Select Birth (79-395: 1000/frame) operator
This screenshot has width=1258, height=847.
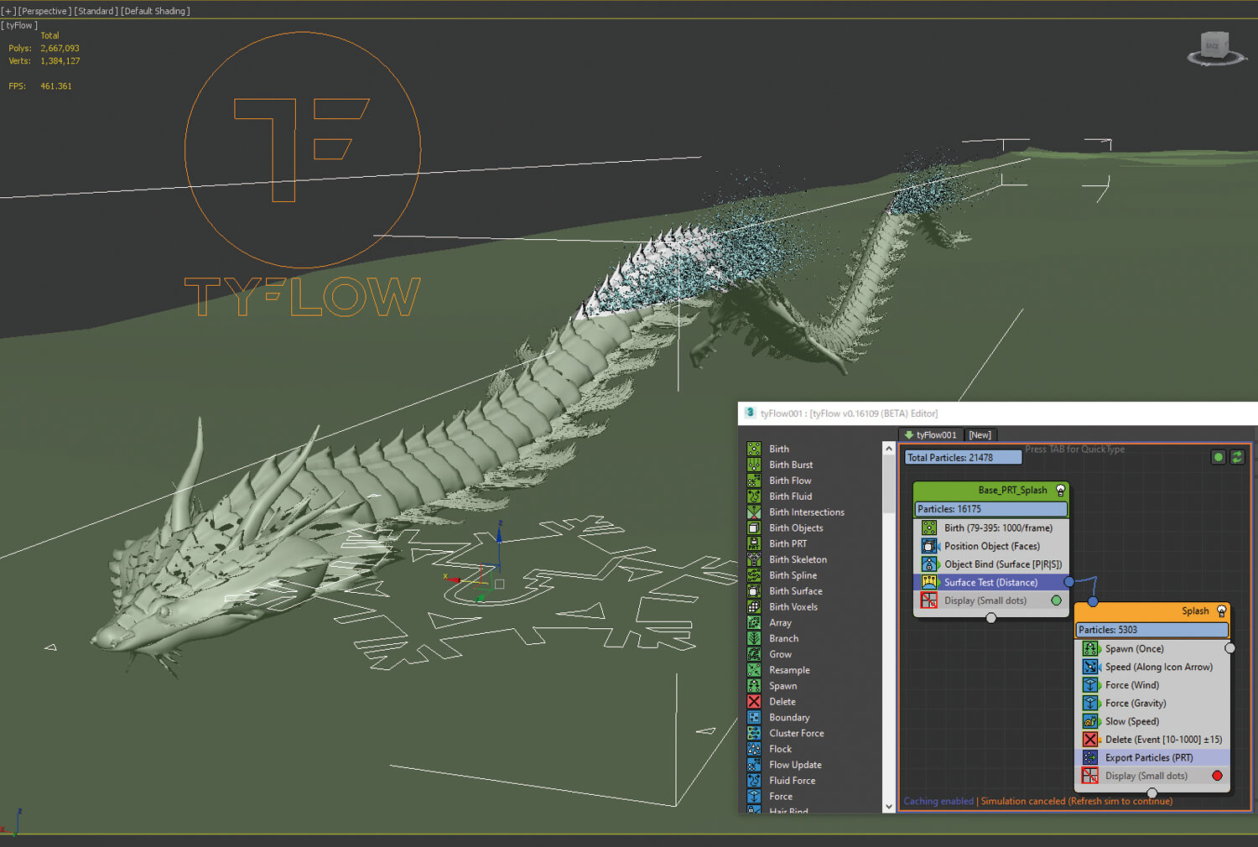[990, 527]
